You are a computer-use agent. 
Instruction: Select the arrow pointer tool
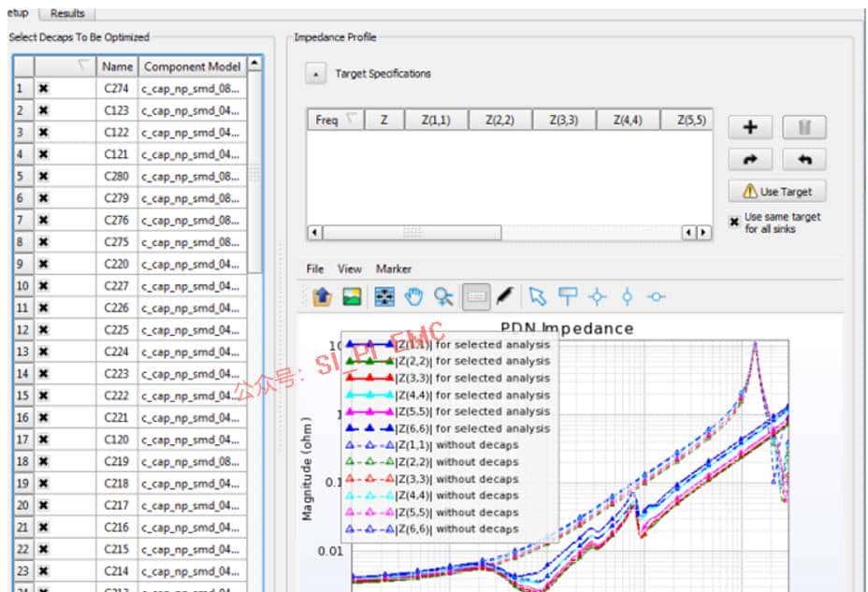(x=536, y=296)
